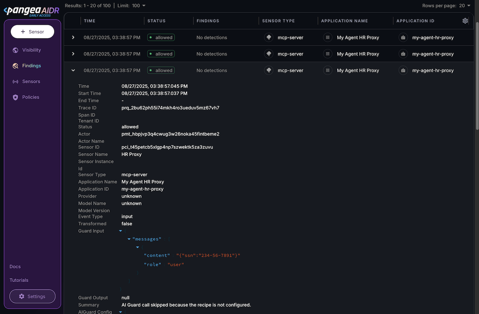Click the second row's allowed status badge
The image size is (479, 314).
(161, 54)
